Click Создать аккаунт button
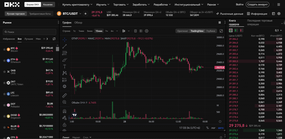 coord(257,4)
